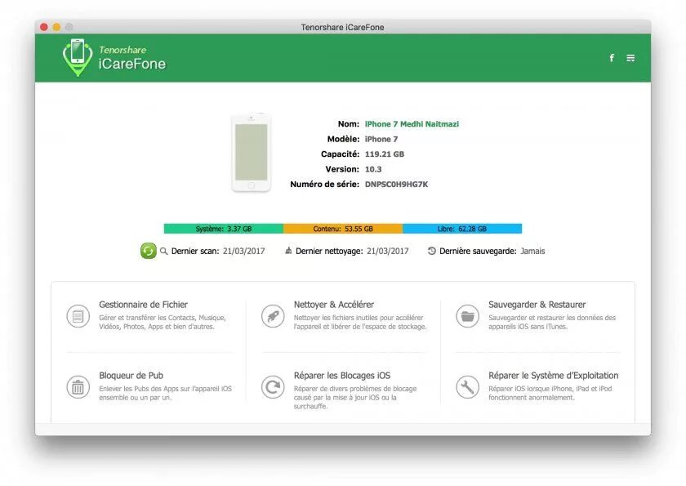Click the description Enlever les Pubs des Apps

[165, 393]
